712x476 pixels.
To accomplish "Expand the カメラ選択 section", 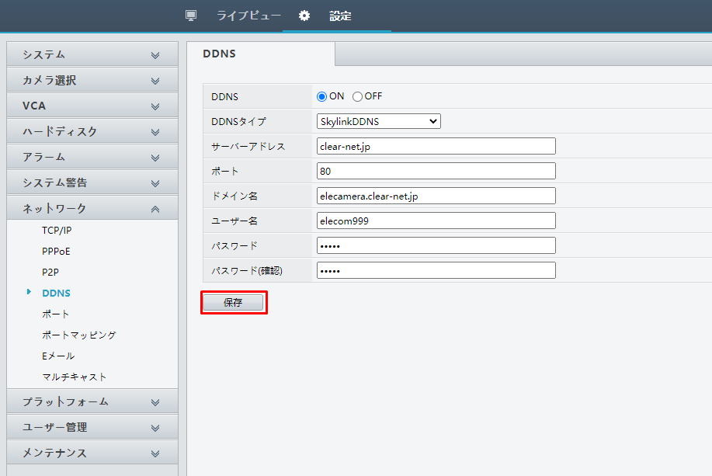I will (92, 81).
